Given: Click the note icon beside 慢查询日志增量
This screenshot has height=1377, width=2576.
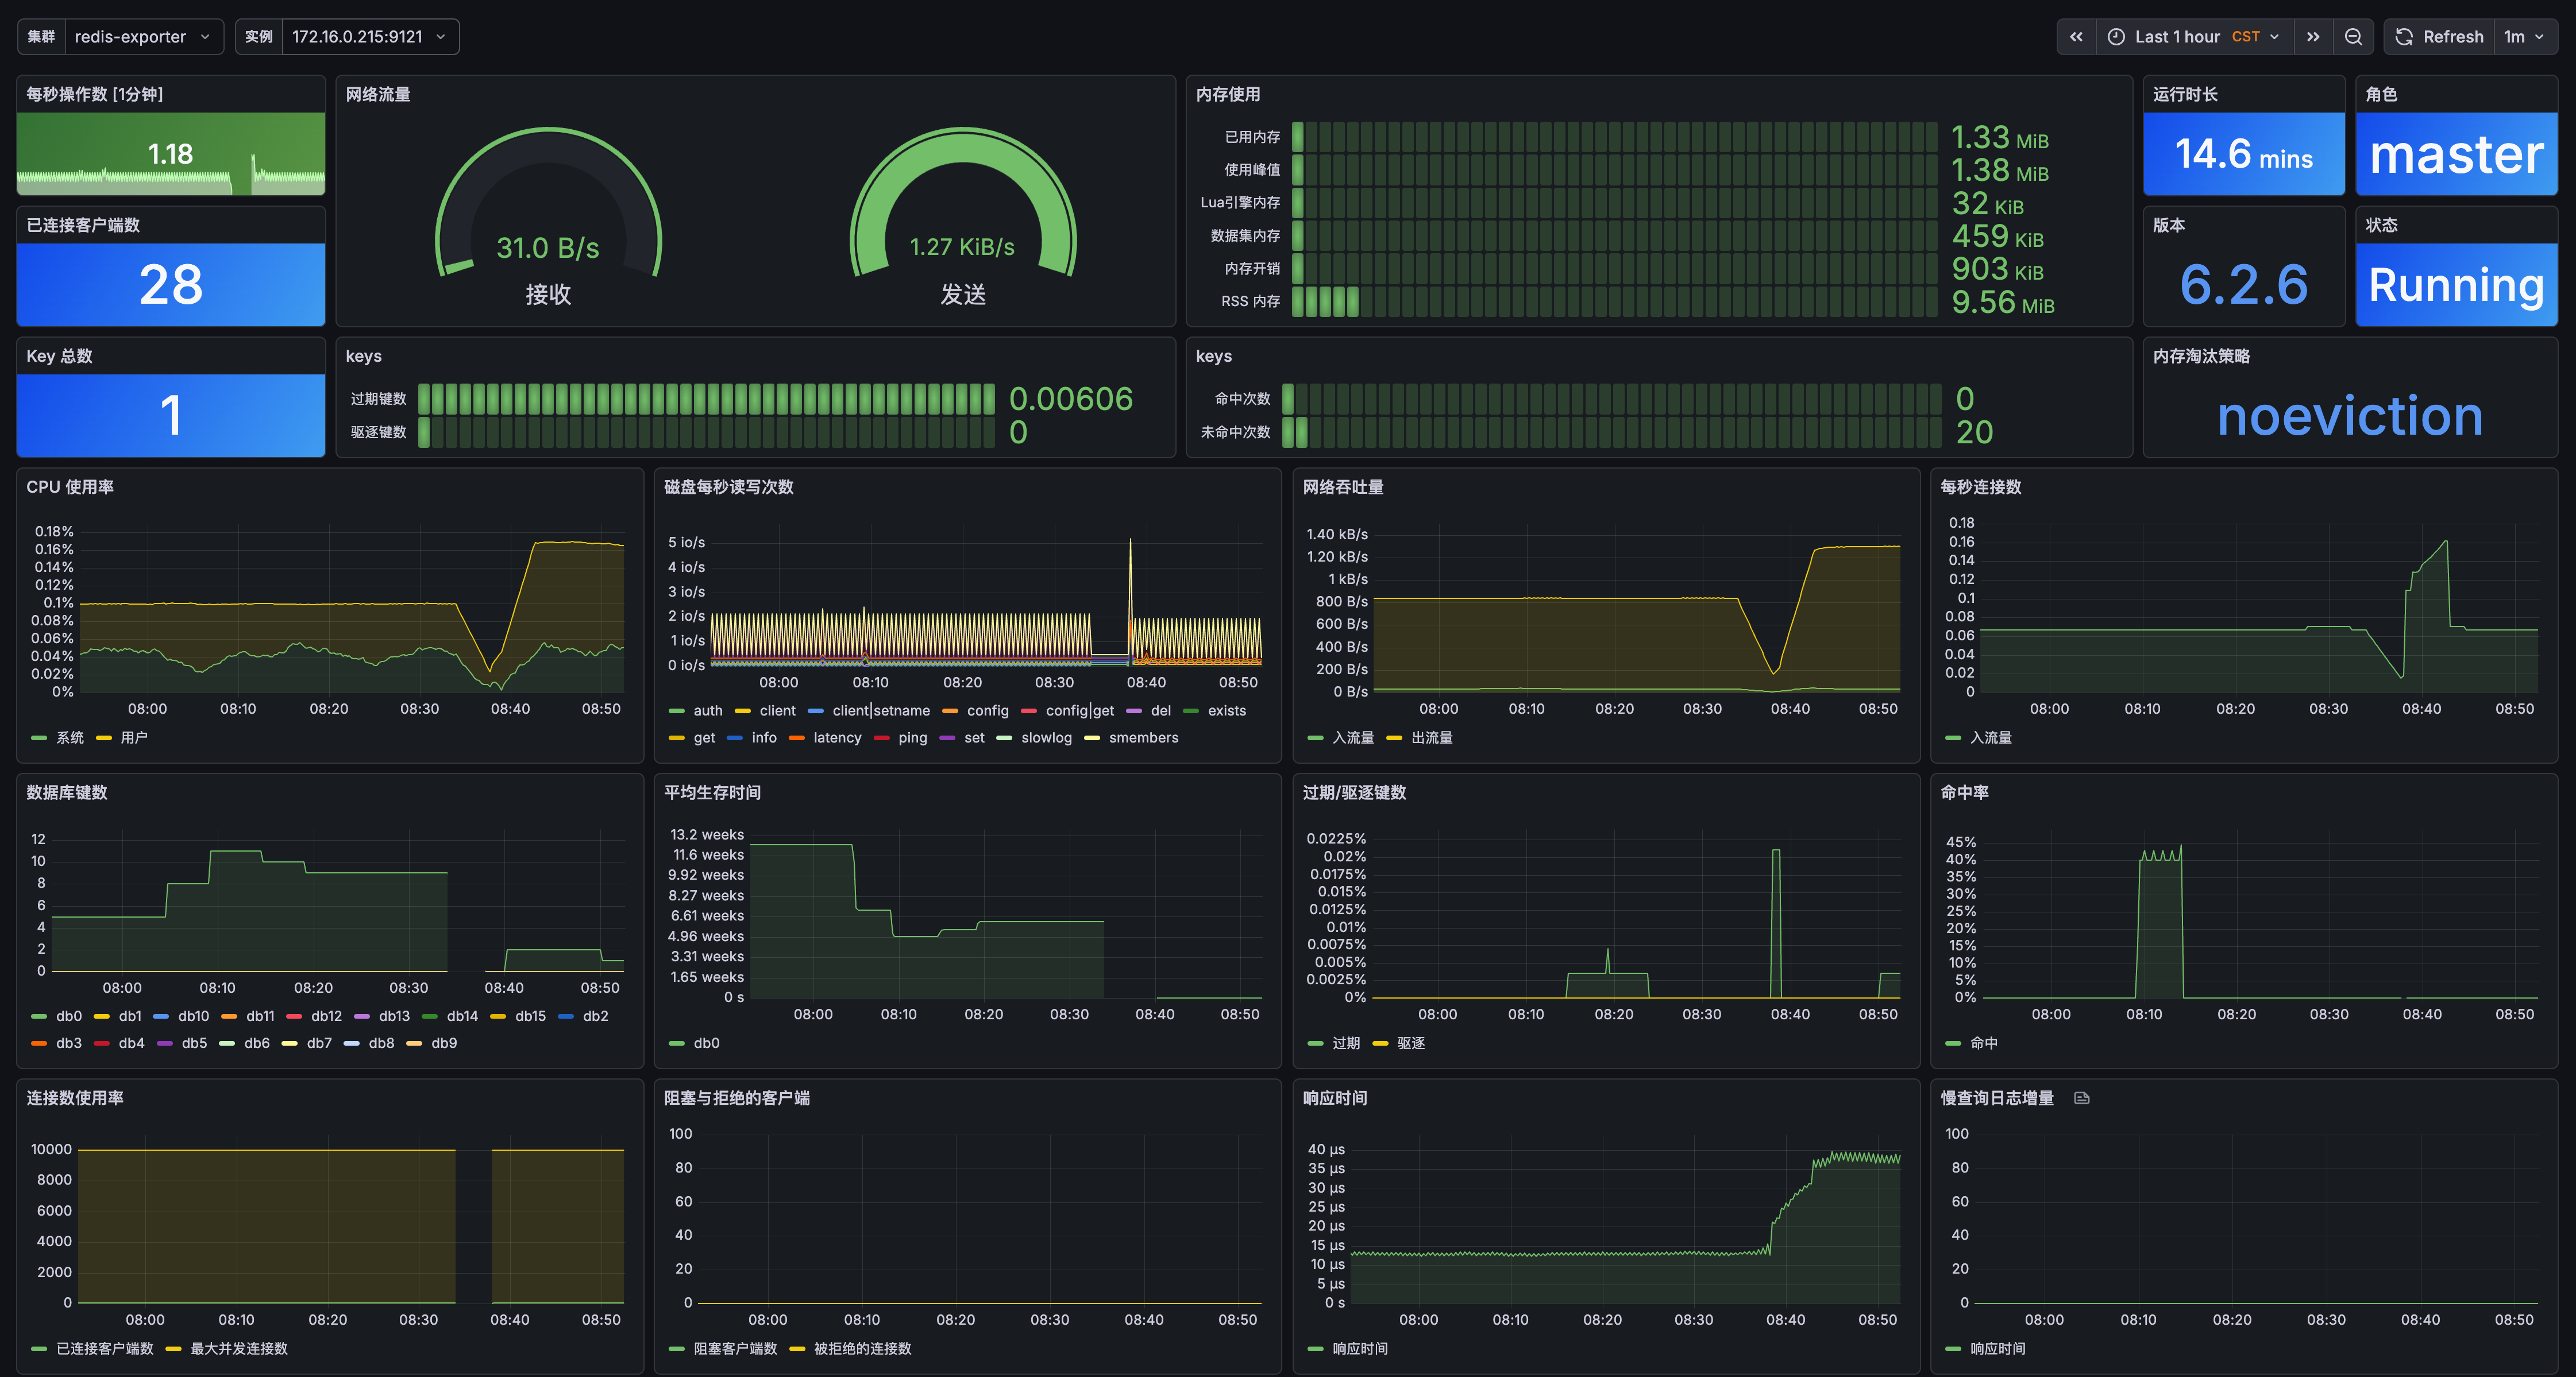Looking at the screenshot, I should (x=2082, y=1098).
